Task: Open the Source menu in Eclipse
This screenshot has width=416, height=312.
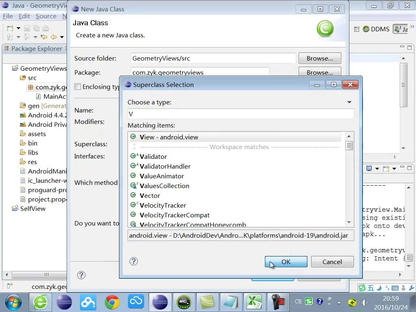Action: click(46, 16)
